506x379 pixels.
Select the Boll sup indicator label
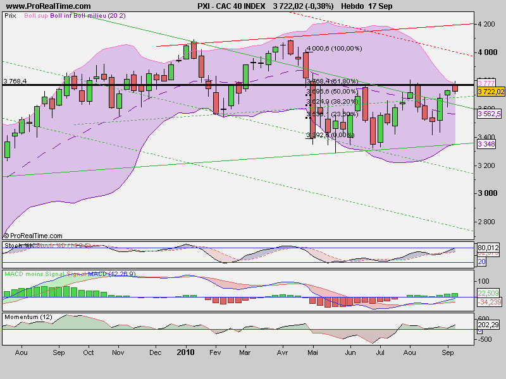pos(36,15)
